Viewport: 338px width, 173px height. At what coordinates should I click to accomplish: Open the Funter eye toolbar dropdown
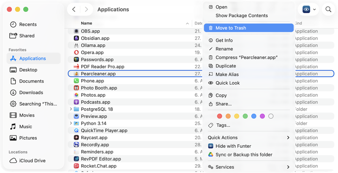(x=309, y=9)
